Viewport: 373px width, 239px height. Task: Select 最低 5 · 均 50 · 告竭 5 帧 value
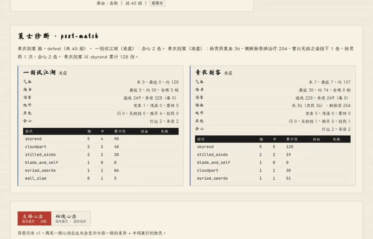coord(154,90)
